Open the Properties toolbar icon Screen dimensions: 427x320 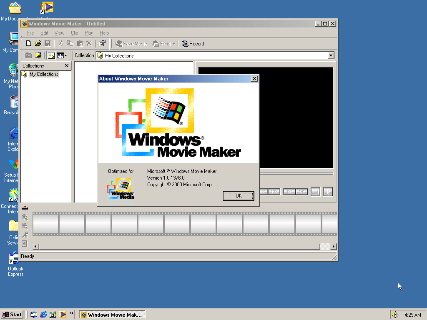pyautogui.click(x=102, y=44)
